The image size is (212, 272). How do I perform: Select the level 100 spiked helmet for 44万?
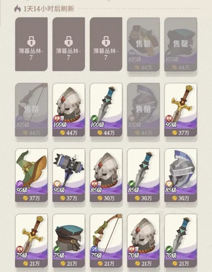(x=69, y=110)
